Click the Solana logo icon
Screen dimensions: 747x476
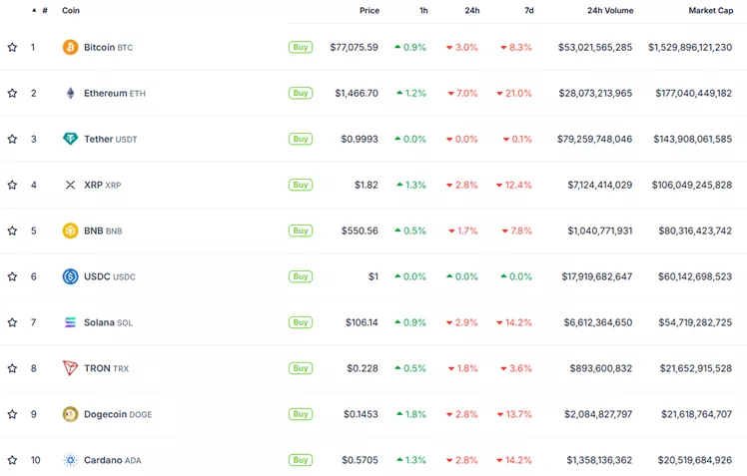(70, 322)
